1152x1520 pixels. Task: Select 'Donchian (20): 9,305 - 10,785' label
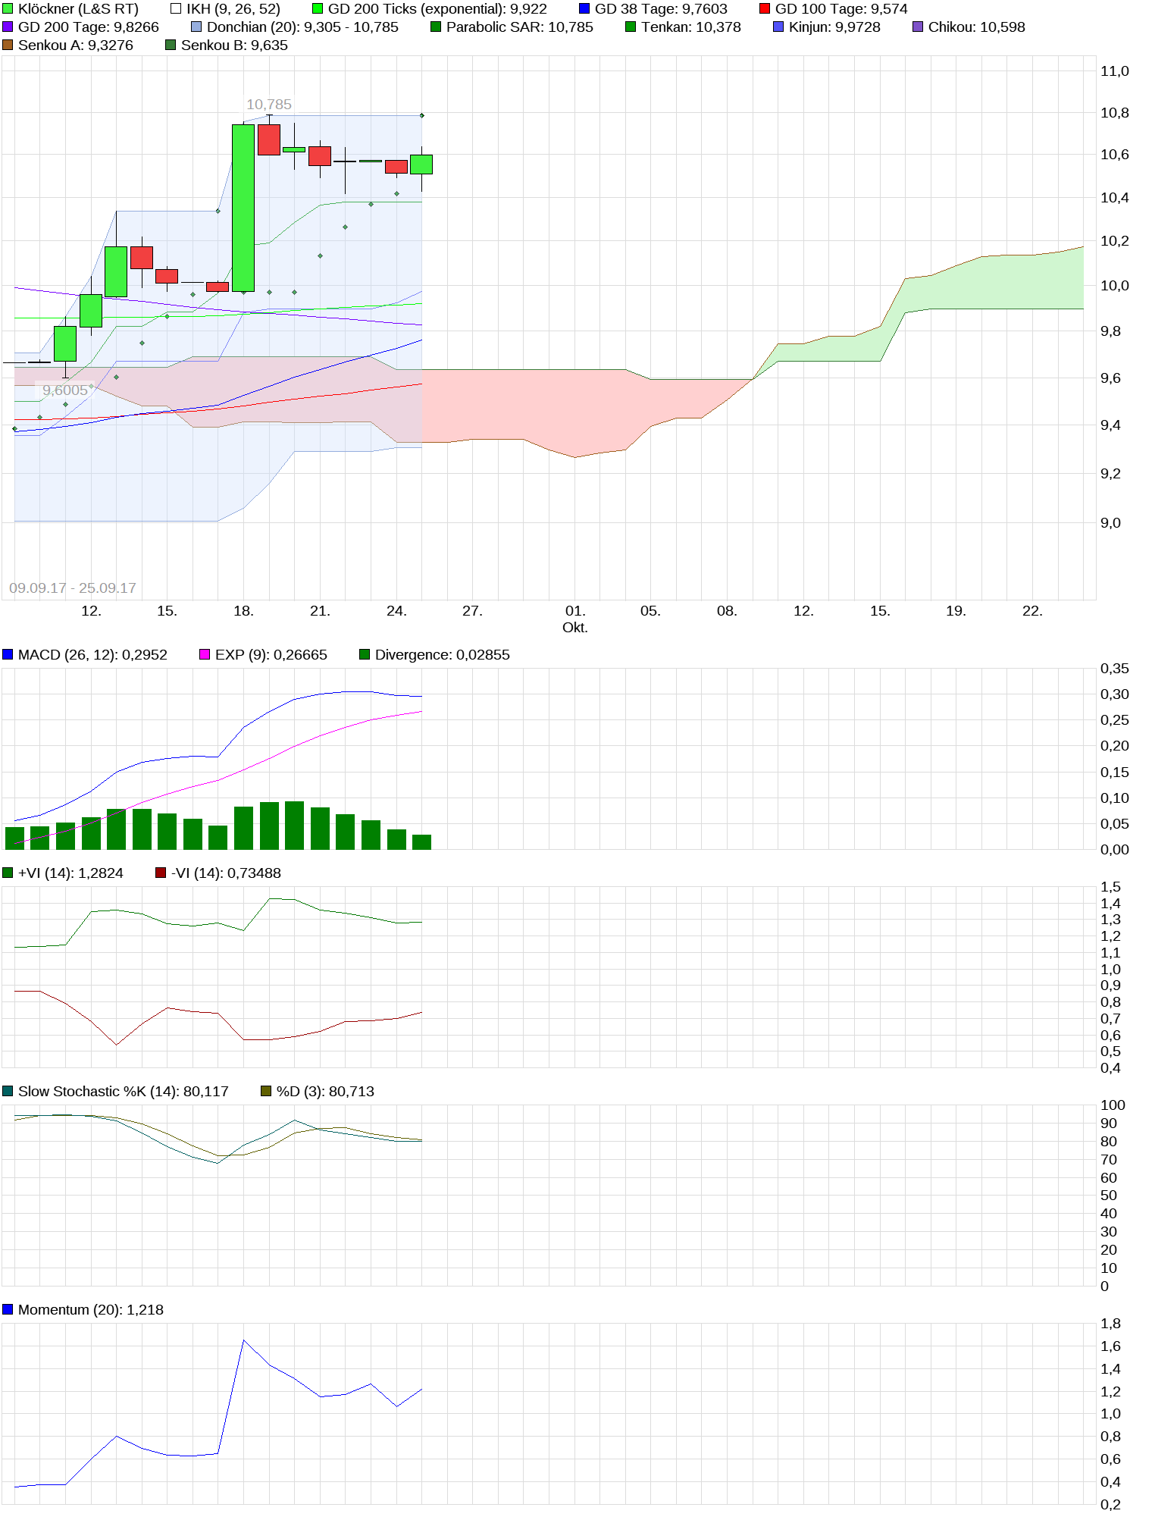click(302, 27)
